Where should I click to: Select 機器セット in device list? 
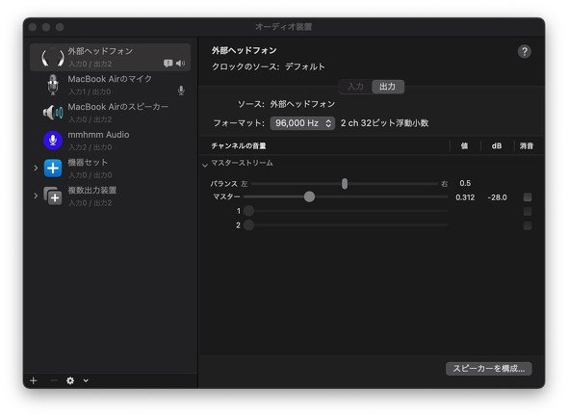click(x=111, y=169)
